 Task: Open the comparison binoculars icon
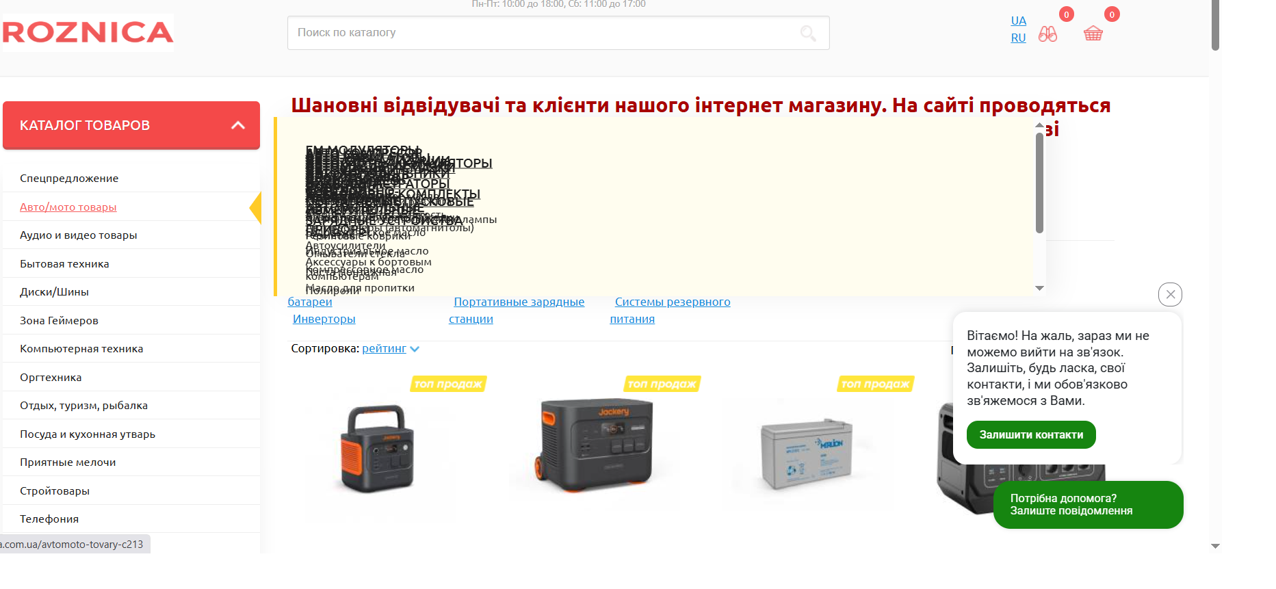click(1047, 34)
